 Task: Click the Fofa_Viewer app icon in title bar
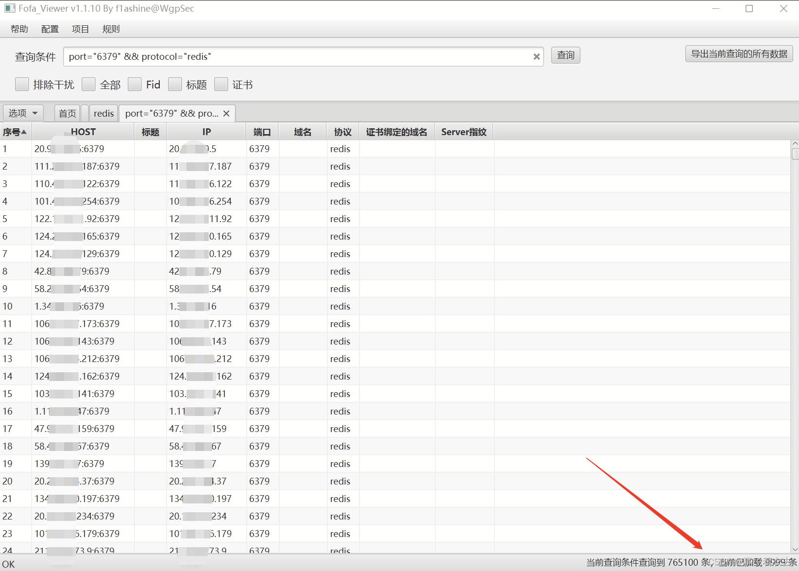click(x=10, y=8)
